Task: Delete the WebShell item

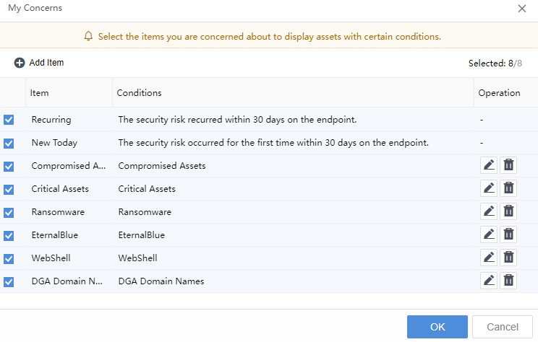Action: click(509, 258)
